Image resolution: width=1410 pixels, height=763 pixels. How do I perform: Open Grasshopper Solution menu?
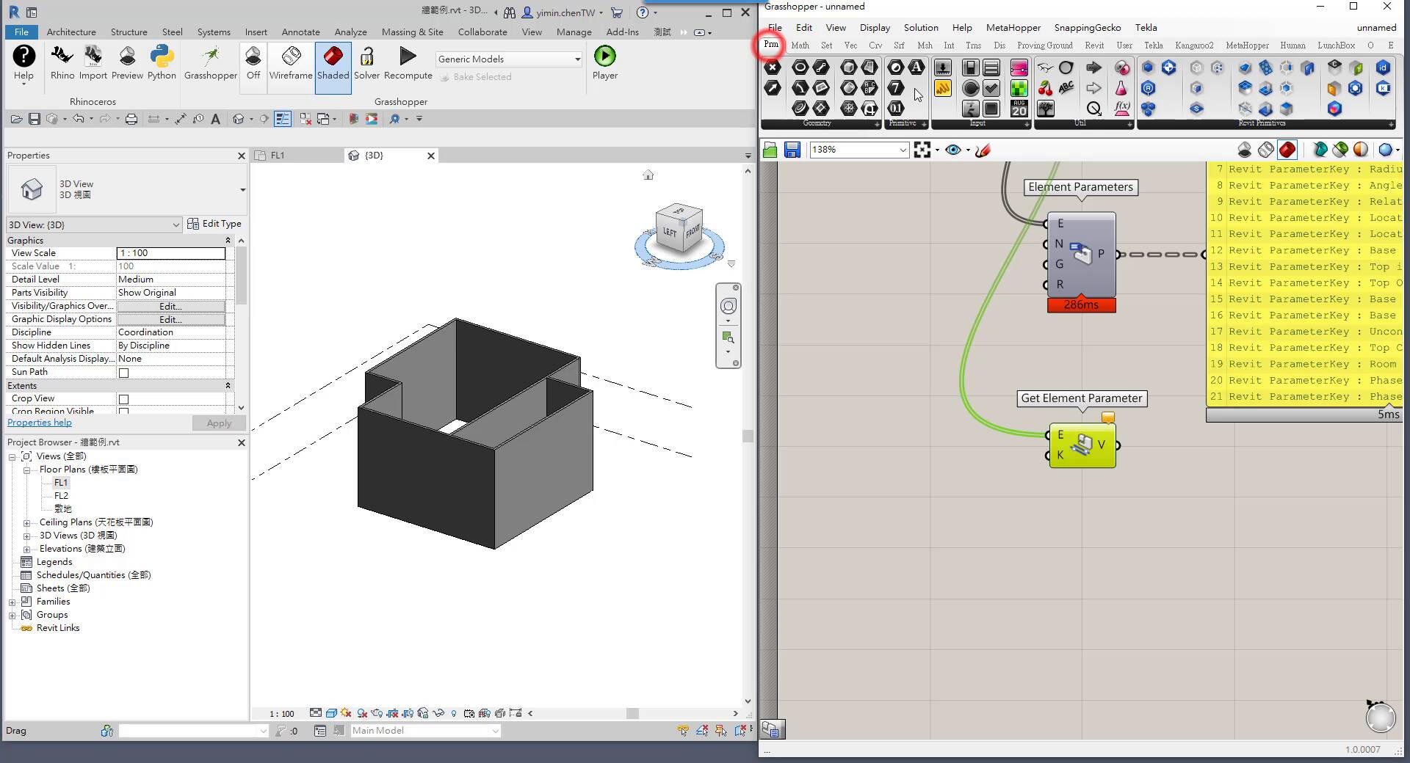point(921,28)
